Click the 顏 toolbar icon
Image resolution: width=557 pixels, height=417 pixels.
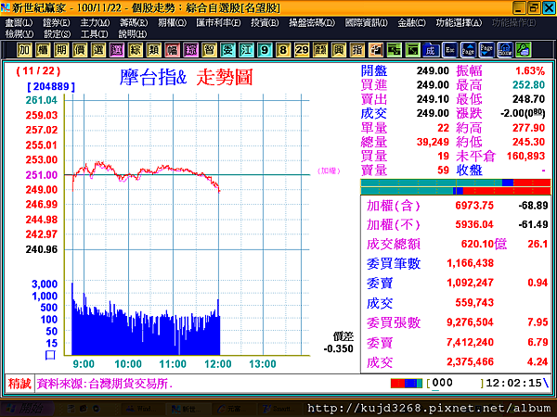320,50
